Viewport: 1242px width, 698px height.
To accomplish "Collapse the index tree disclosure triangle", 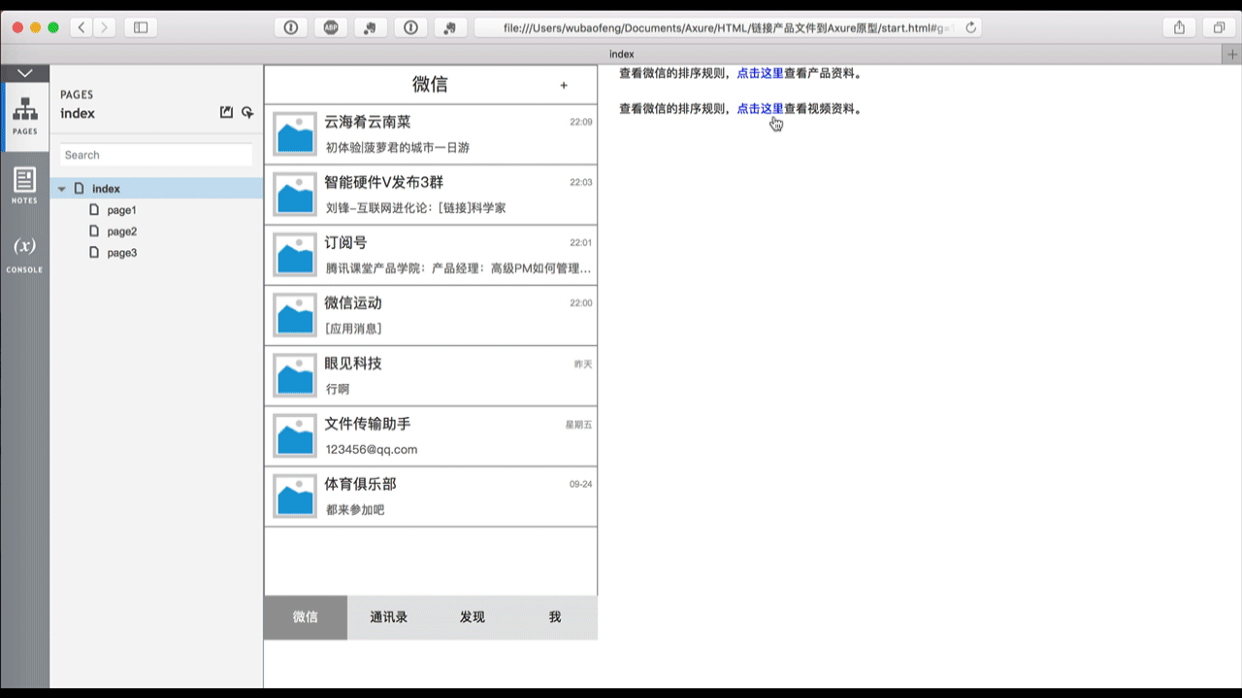I will click(62, 189).
